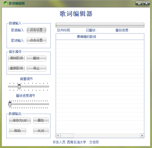Start playback with the 播放 button
Screen dimensions: 152x148
click(36, 58)
